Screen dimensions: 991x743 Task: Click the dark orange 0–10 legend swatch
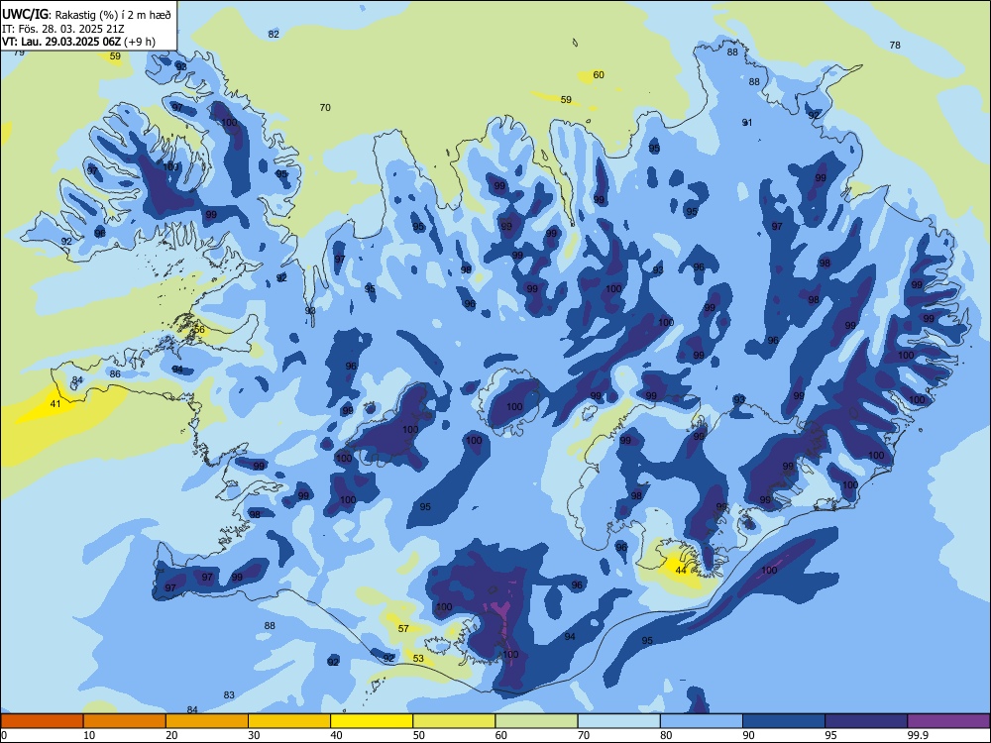coord(42,721)
